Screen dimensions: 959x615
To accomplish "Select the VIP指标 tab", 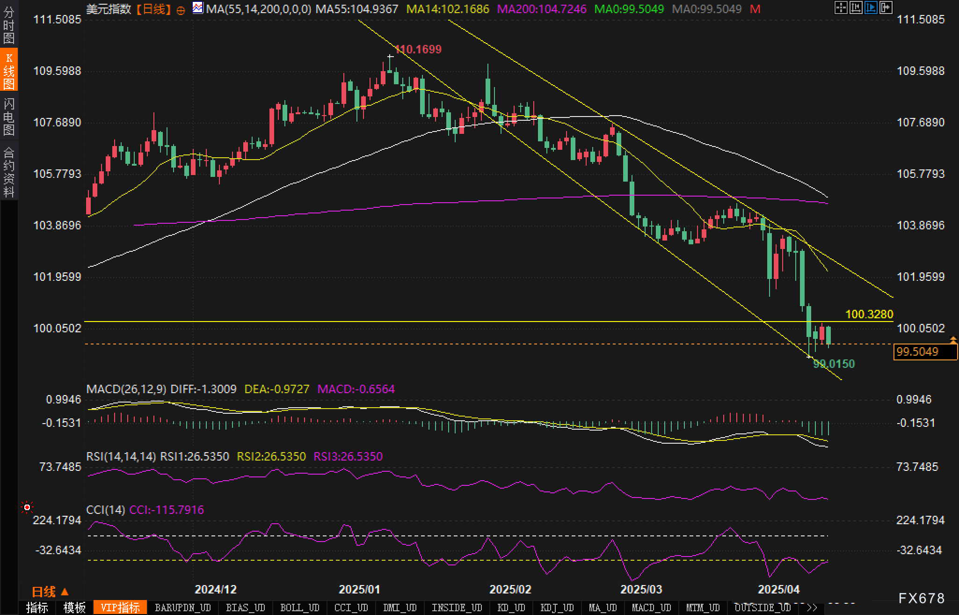I will [120, 608].
